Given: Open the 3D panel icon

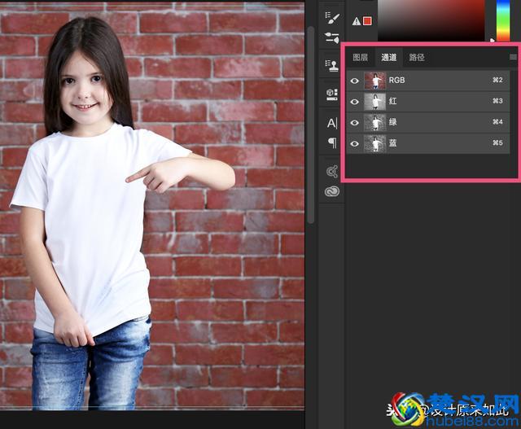Looking at the screenshot, I should click(331, 94).
